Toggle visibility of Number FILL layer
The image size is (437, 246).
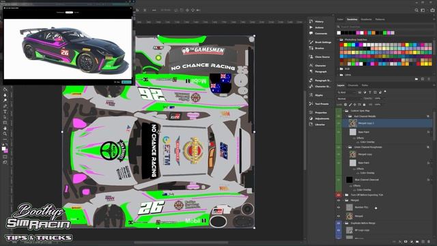pyautogui.click(x=339, y=207)
